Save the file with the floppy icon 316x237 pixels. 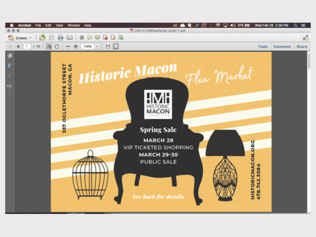coord(52,38)
